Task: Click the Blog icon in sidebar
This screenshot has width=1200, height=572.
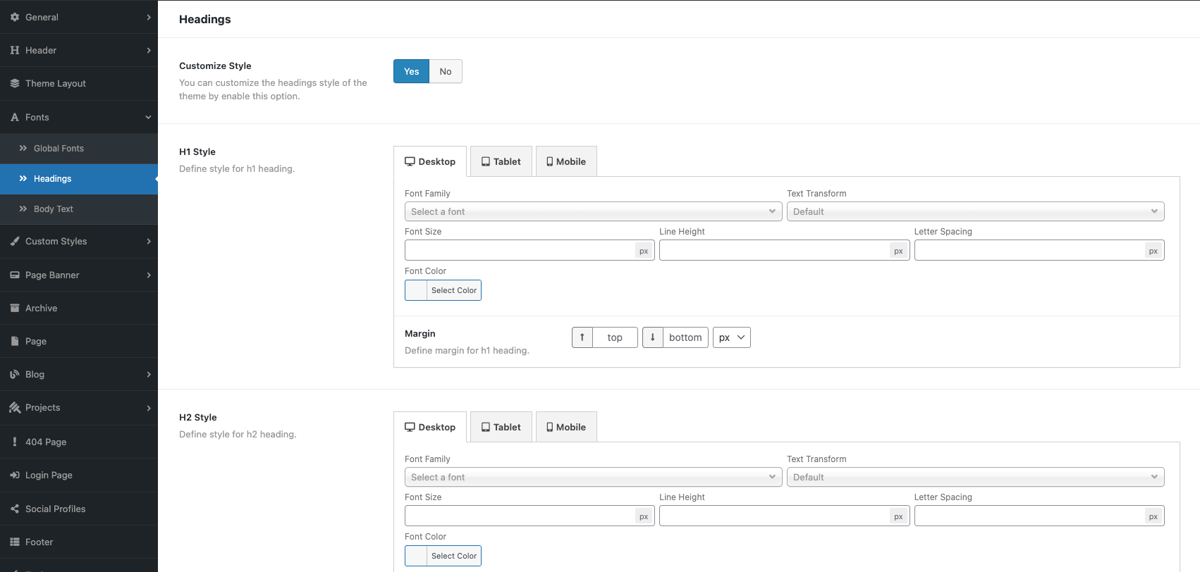Action: click(x=15, y=374)
